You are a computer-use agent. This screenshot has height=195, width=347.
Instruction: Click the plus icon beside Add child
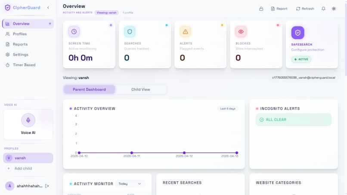[x=9, y=168]
